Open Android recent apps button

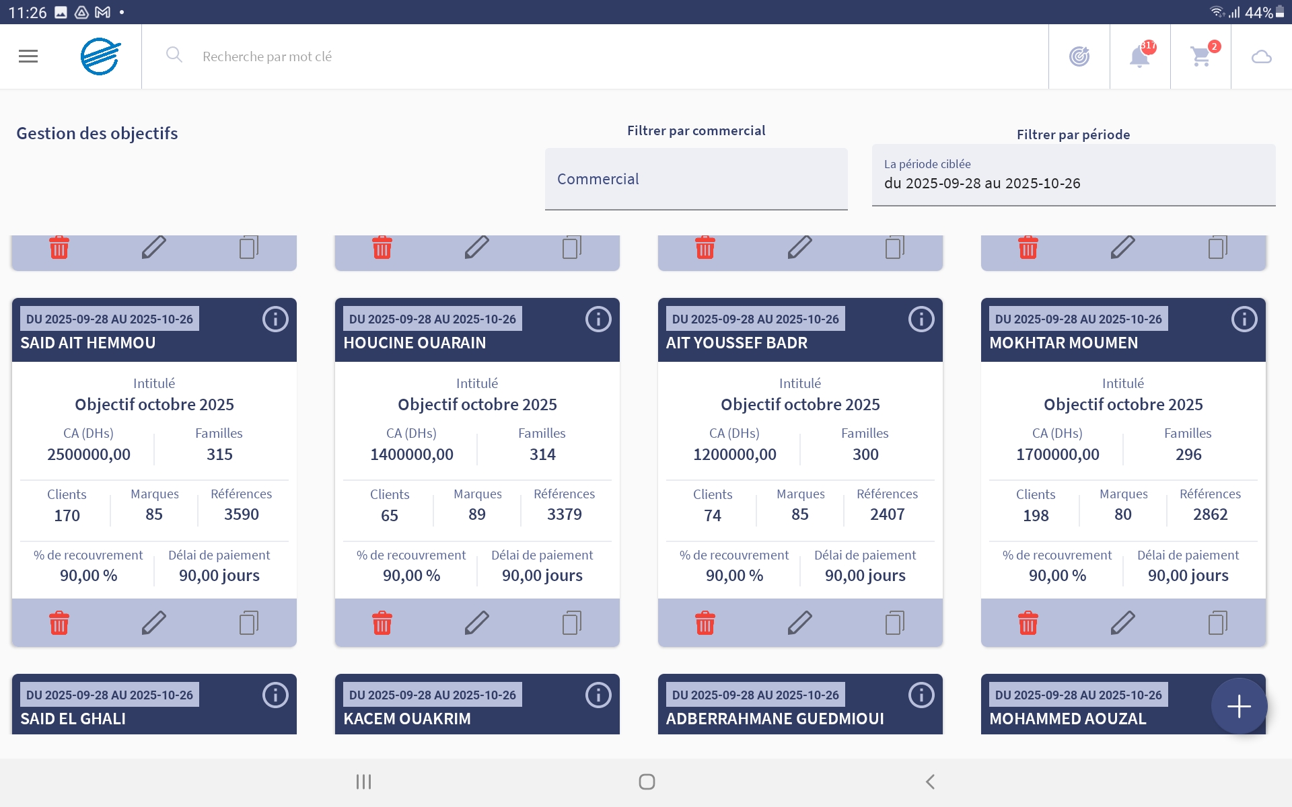[x=363, y=781]
